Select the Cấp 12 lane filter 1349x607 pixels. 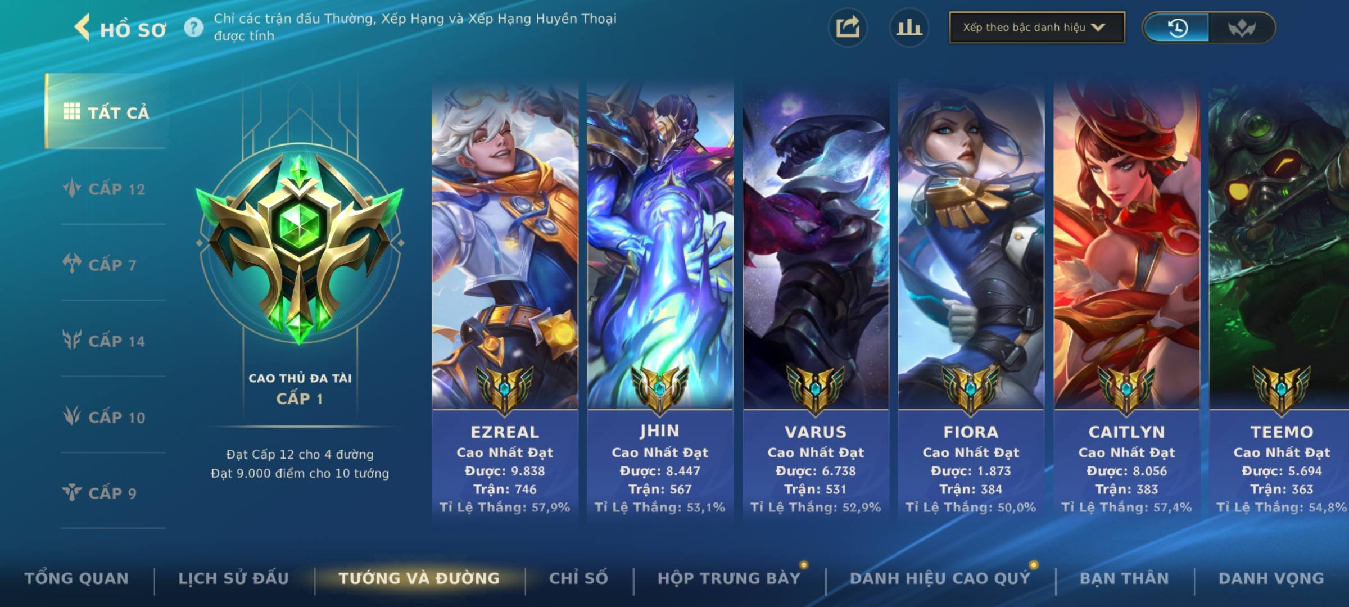(106, 189)
